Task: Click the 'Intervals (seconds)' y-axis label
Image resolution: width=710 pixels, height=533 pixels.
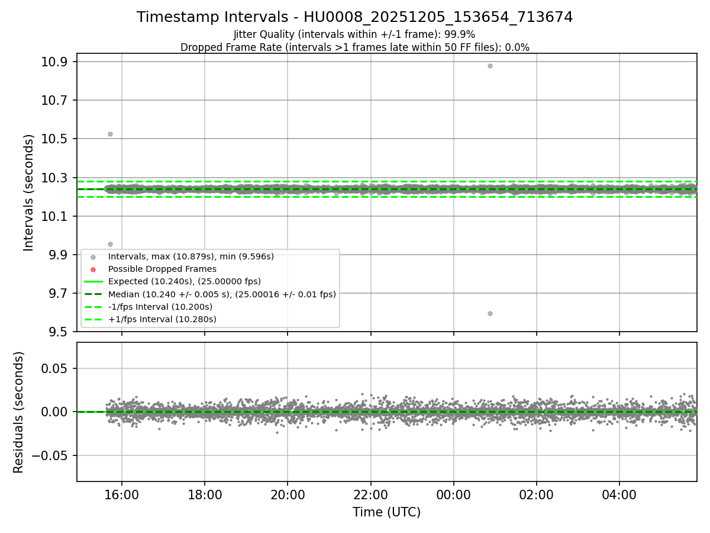Action: 29,192
